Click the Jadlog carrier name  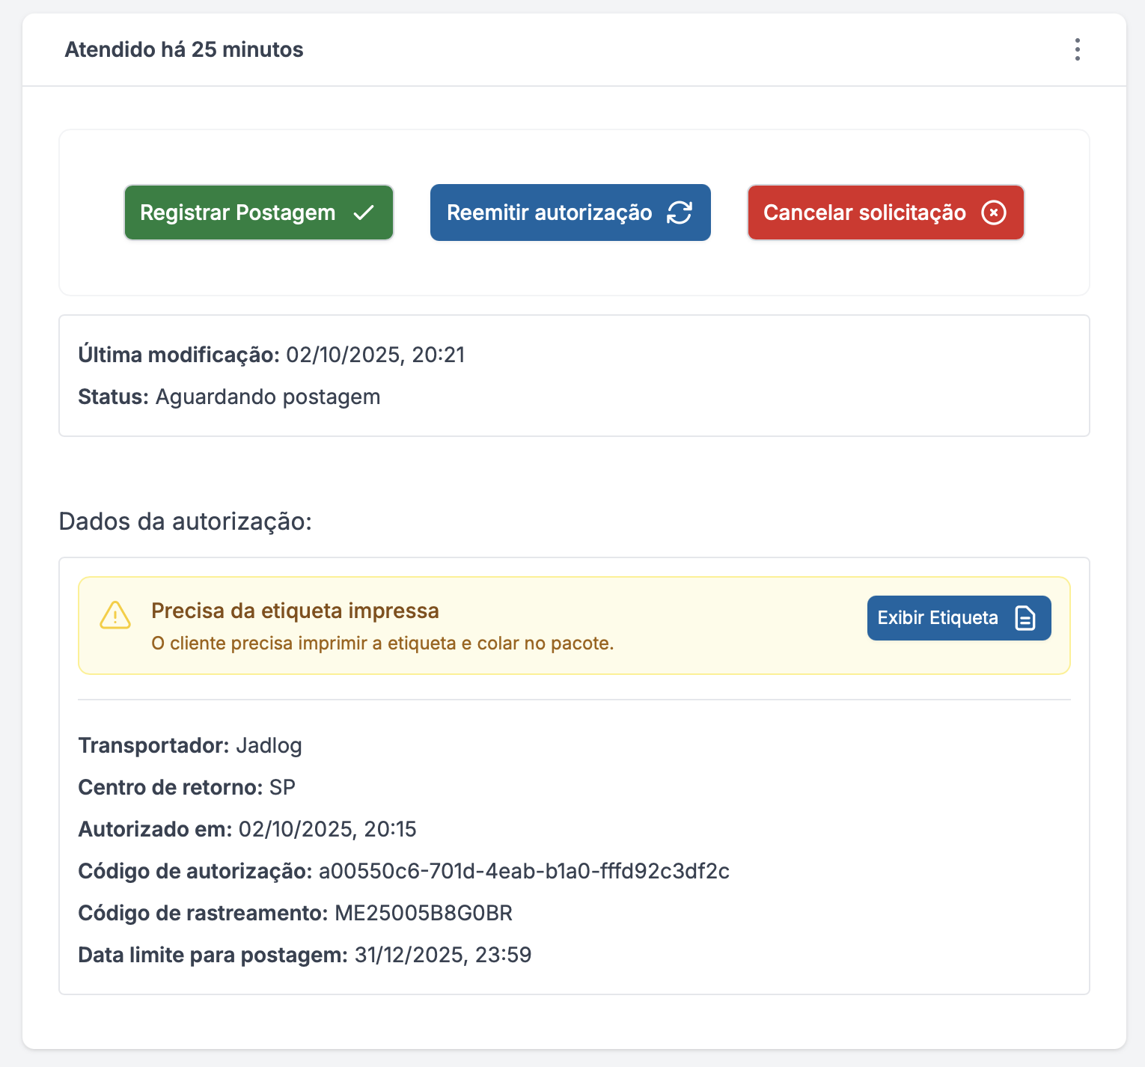269,745
